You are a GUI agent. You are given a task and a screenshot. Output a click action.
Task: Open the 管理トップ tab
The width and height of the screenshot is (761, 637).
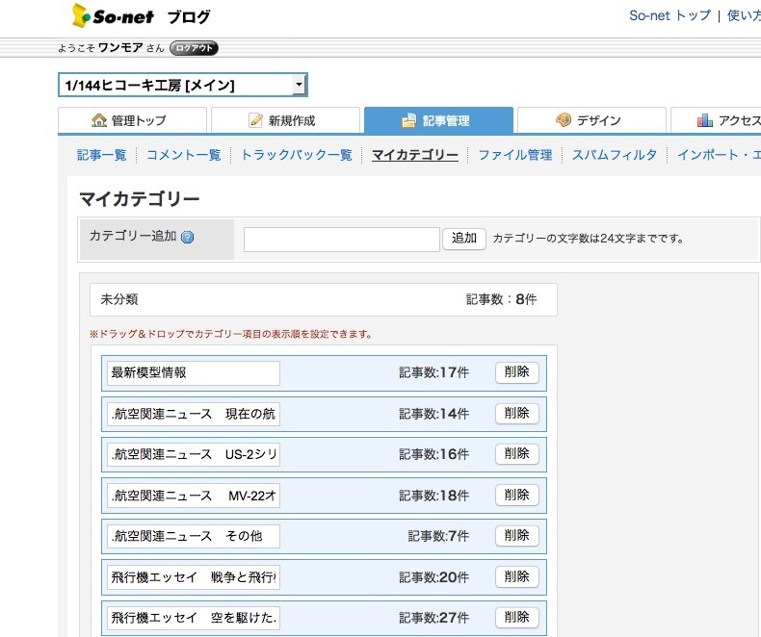point(132,120)
